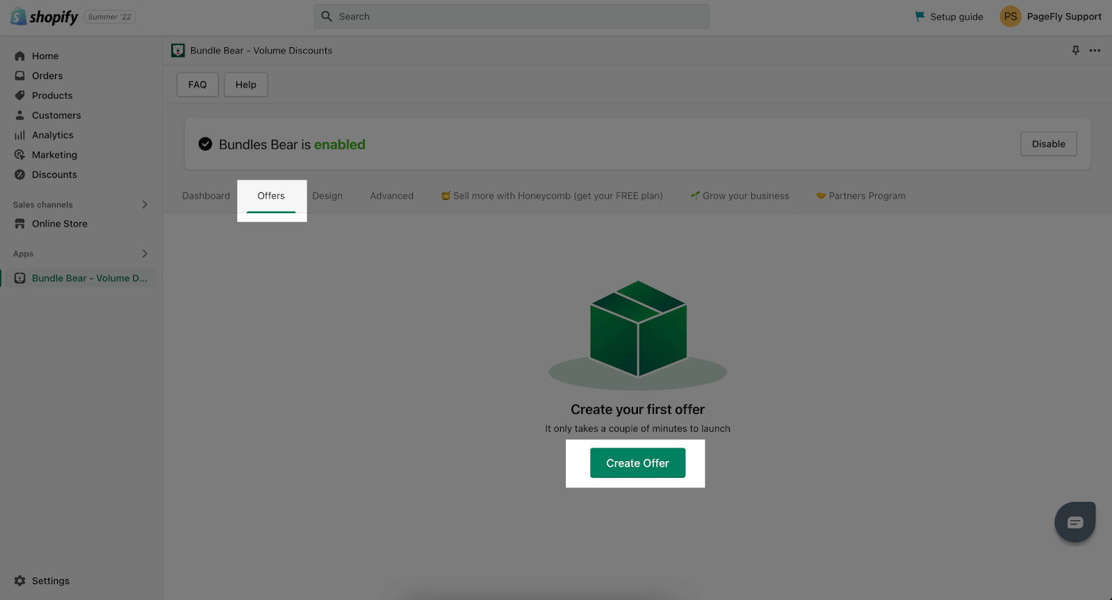Screen dimensions: 1112x600
Task: Click the Orders inbox icon
Action: pyautogui.click(x=19, y=76)
